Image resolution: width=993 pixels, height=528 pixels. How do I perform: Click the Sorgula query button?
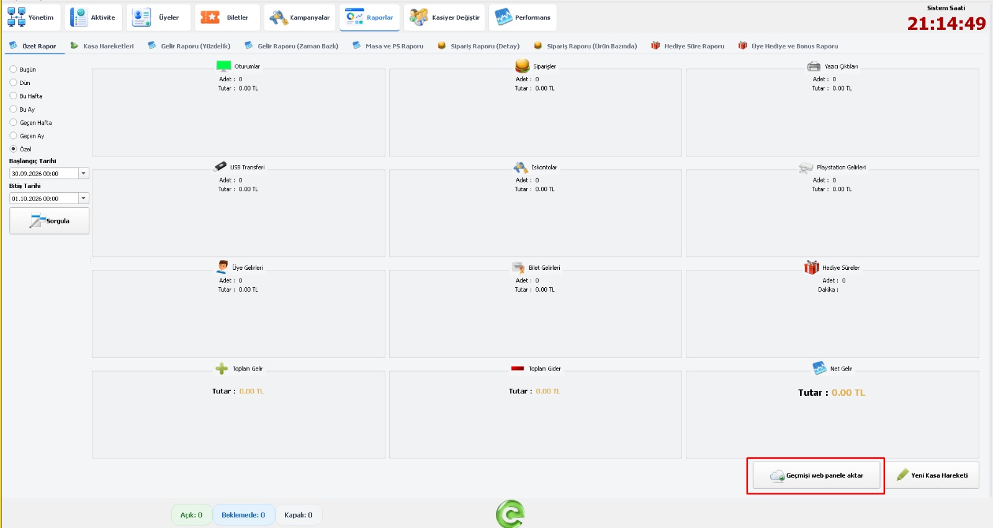49,221
